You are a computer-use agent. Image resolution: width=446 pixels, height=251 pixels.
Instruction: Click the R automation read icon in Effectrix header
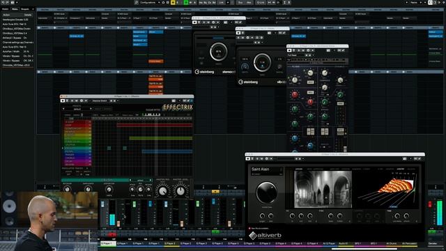tap(72, 100)
